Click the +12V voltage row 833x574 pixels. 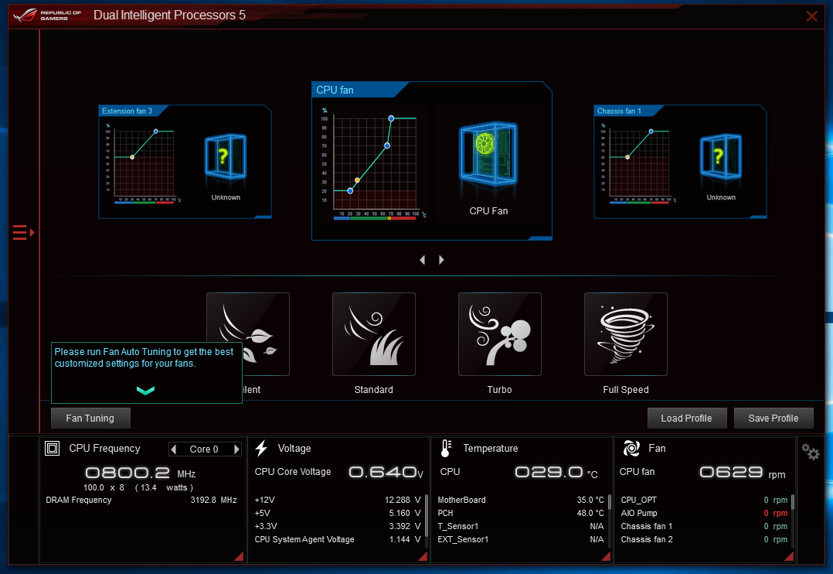pyautogui.click(x=338, y=500)
